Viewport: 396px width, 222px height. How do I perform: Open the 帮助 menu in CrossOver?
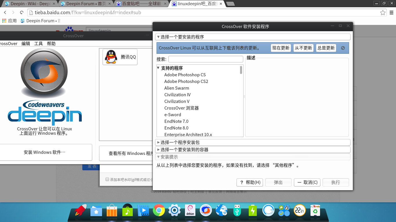pos(51,44)
